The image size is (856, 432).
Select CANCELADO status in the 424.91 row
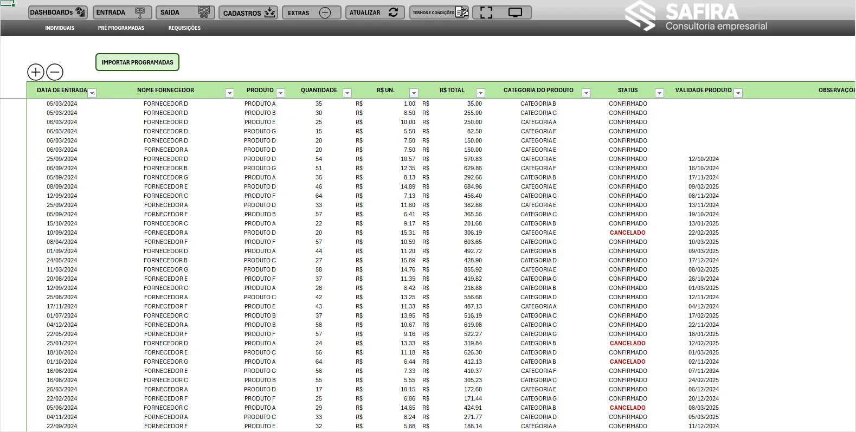628,408
